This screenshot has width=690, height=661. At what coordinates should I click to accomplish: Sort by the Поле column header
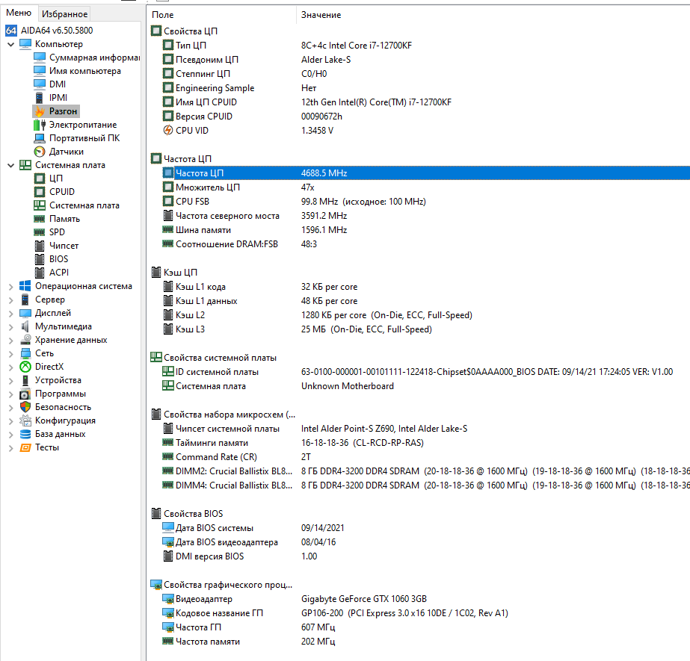point(222,14)
